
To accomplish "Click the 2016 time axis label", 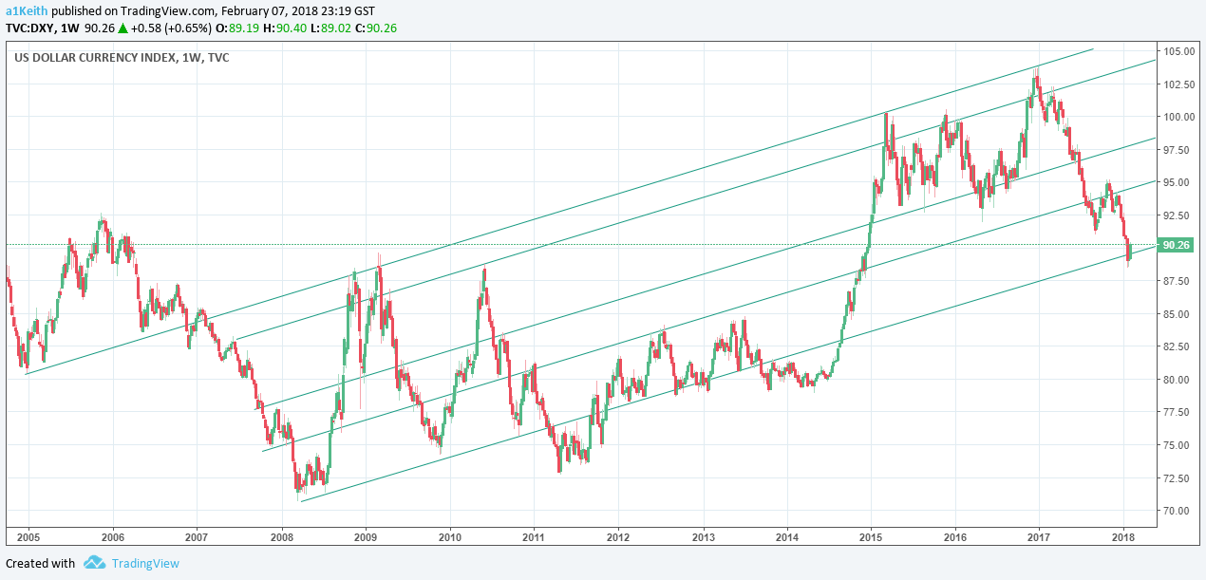I will click(x=955, y=535).
